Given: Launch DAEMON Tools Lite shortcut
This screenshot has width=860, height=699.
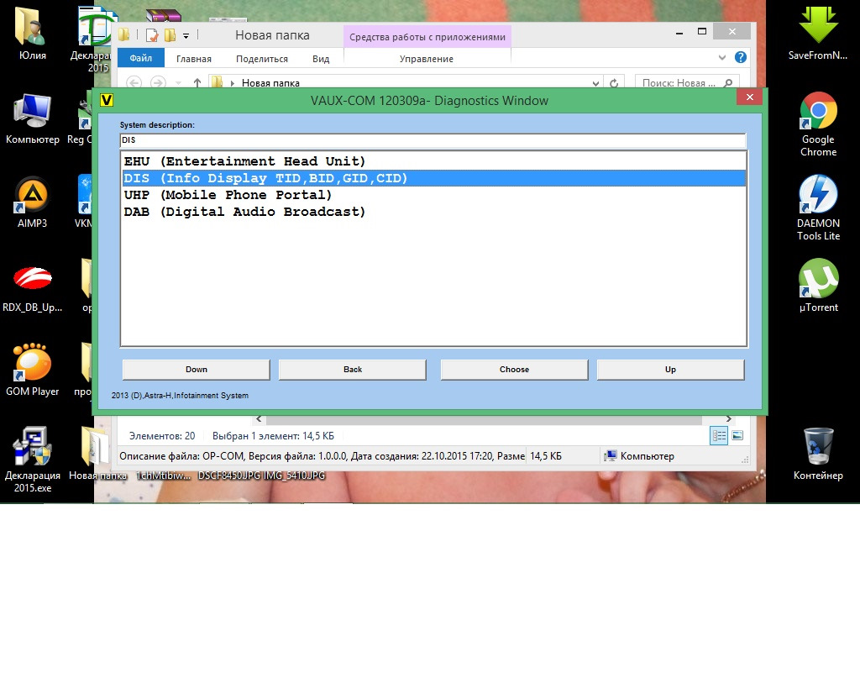Looking at the screenshot, I should click(x=818, y=208).
